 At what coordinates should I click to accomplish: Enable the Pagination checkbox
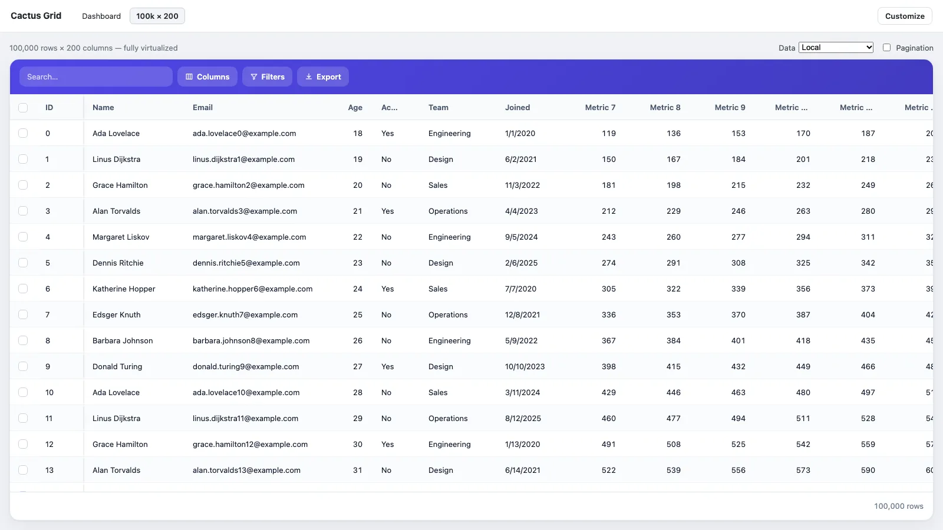(x=886, y=48)
